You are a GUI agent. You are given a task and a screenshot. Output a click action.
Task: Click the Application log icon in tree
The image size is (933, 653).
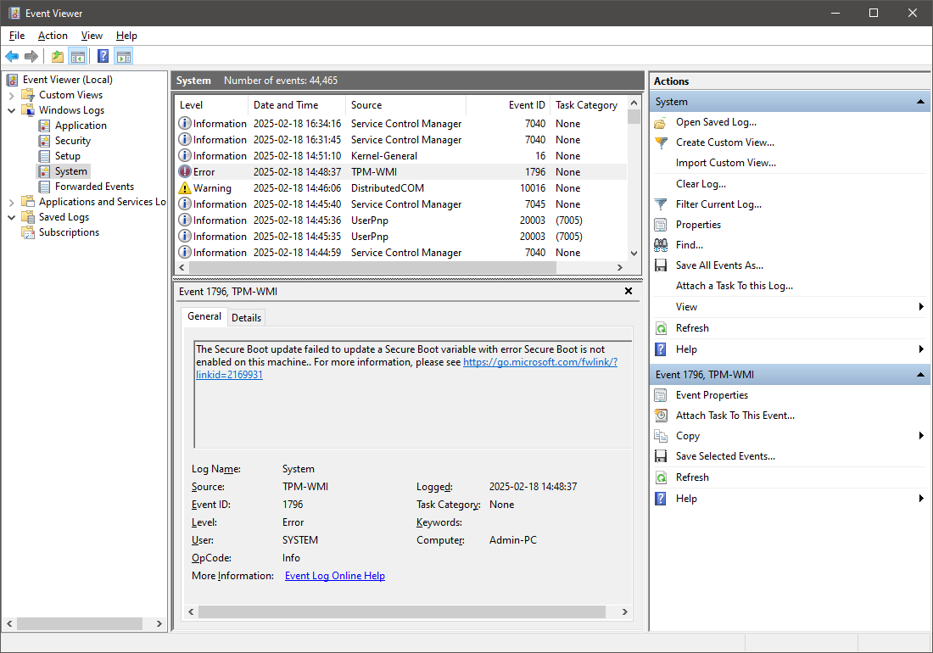[x=44, y=126]
